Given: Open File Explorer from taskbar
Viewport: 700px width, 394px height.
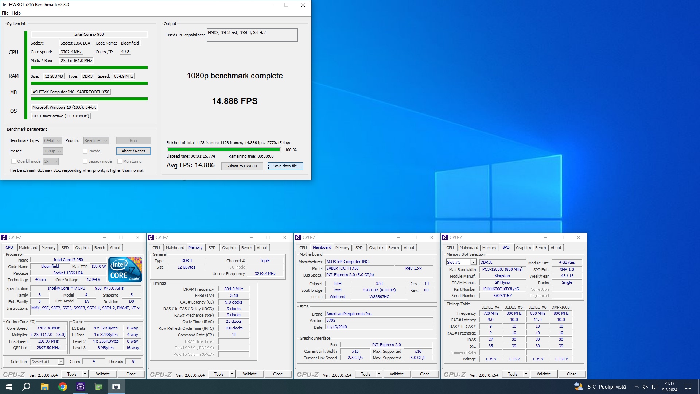Looking at the screenshot, I should 44,387.
